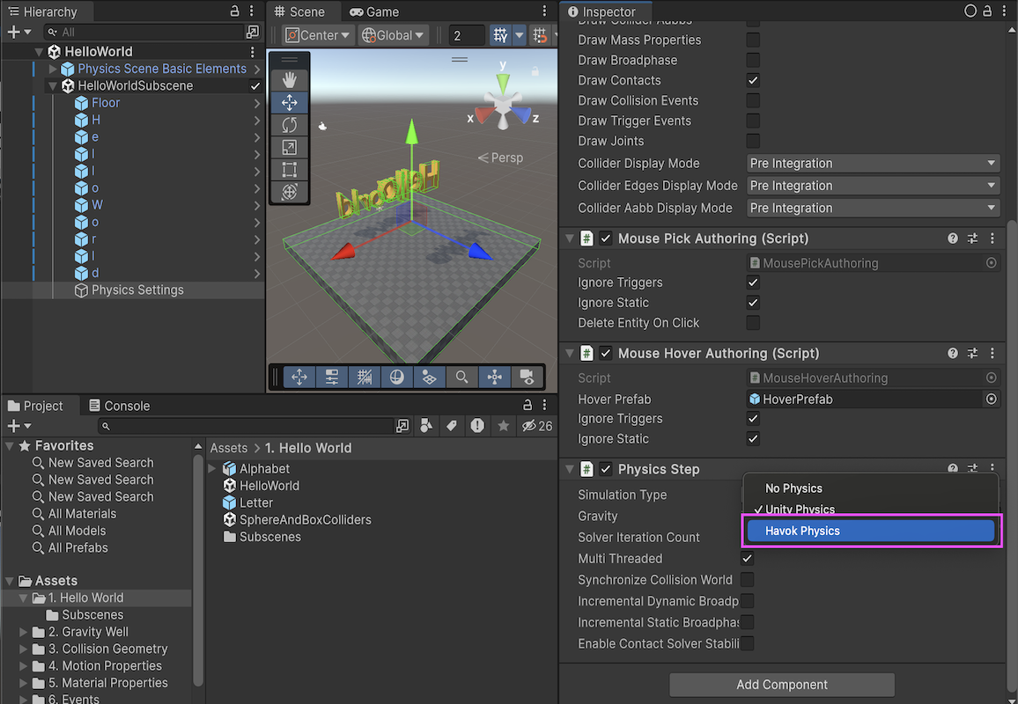Collapse the Physics Step component
1018x704 pixels.
tap(569, 469)
